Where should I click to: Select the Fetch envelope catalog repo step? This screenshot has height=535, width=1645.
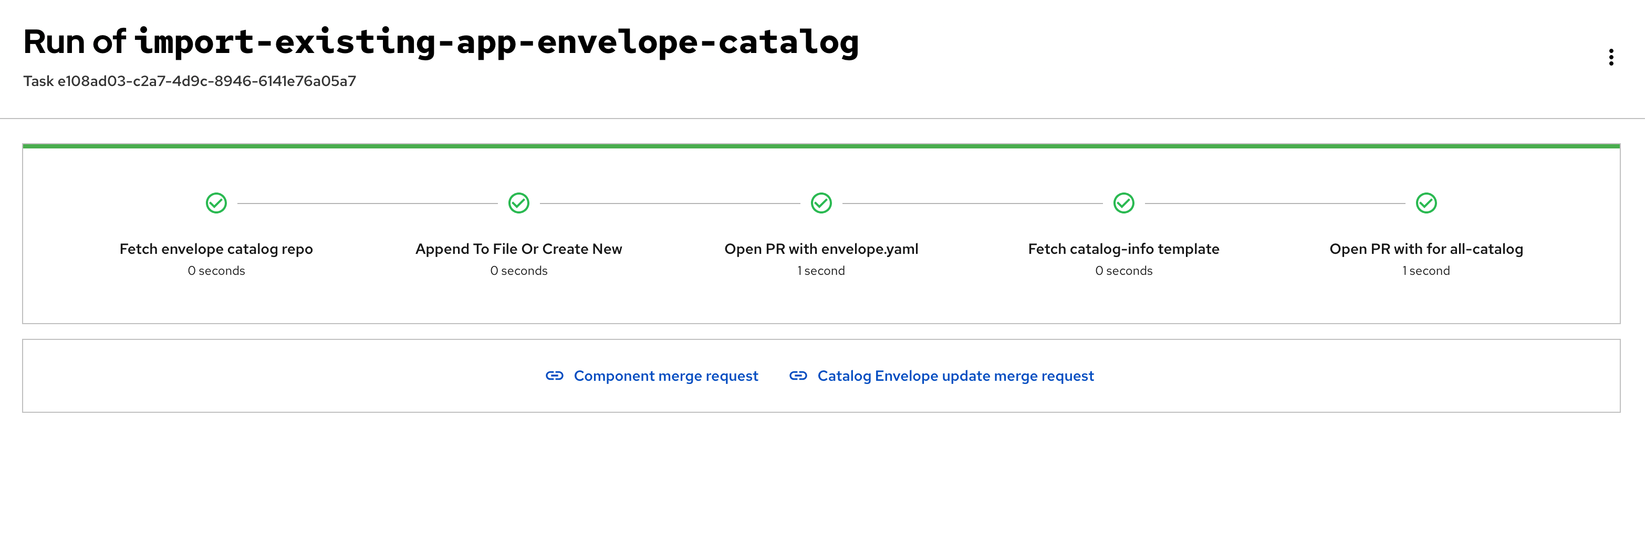[216, 249]
